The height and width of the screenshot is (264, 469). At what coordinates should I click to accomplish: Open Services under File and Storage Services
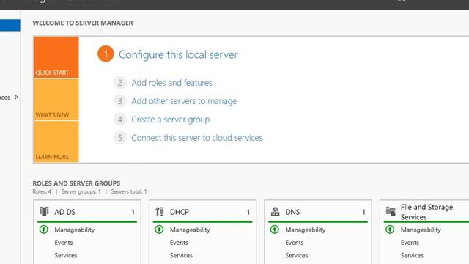click(412, 255)
